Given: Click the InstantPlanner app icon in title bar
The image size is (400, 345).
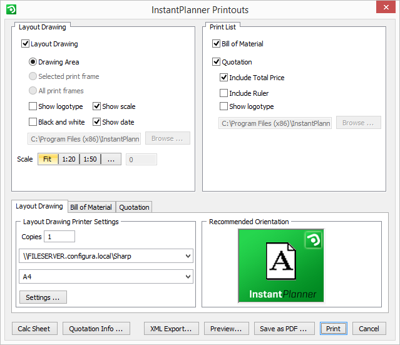Looking at the screenshot, I should coord(11,9).
